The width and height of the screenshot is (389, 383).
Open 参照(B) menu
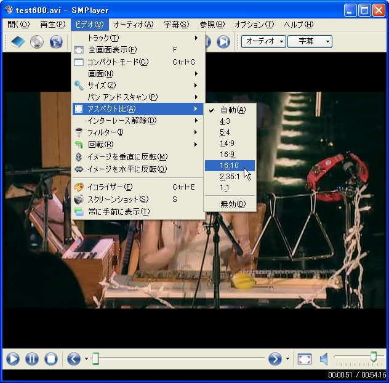coord(212,25)
